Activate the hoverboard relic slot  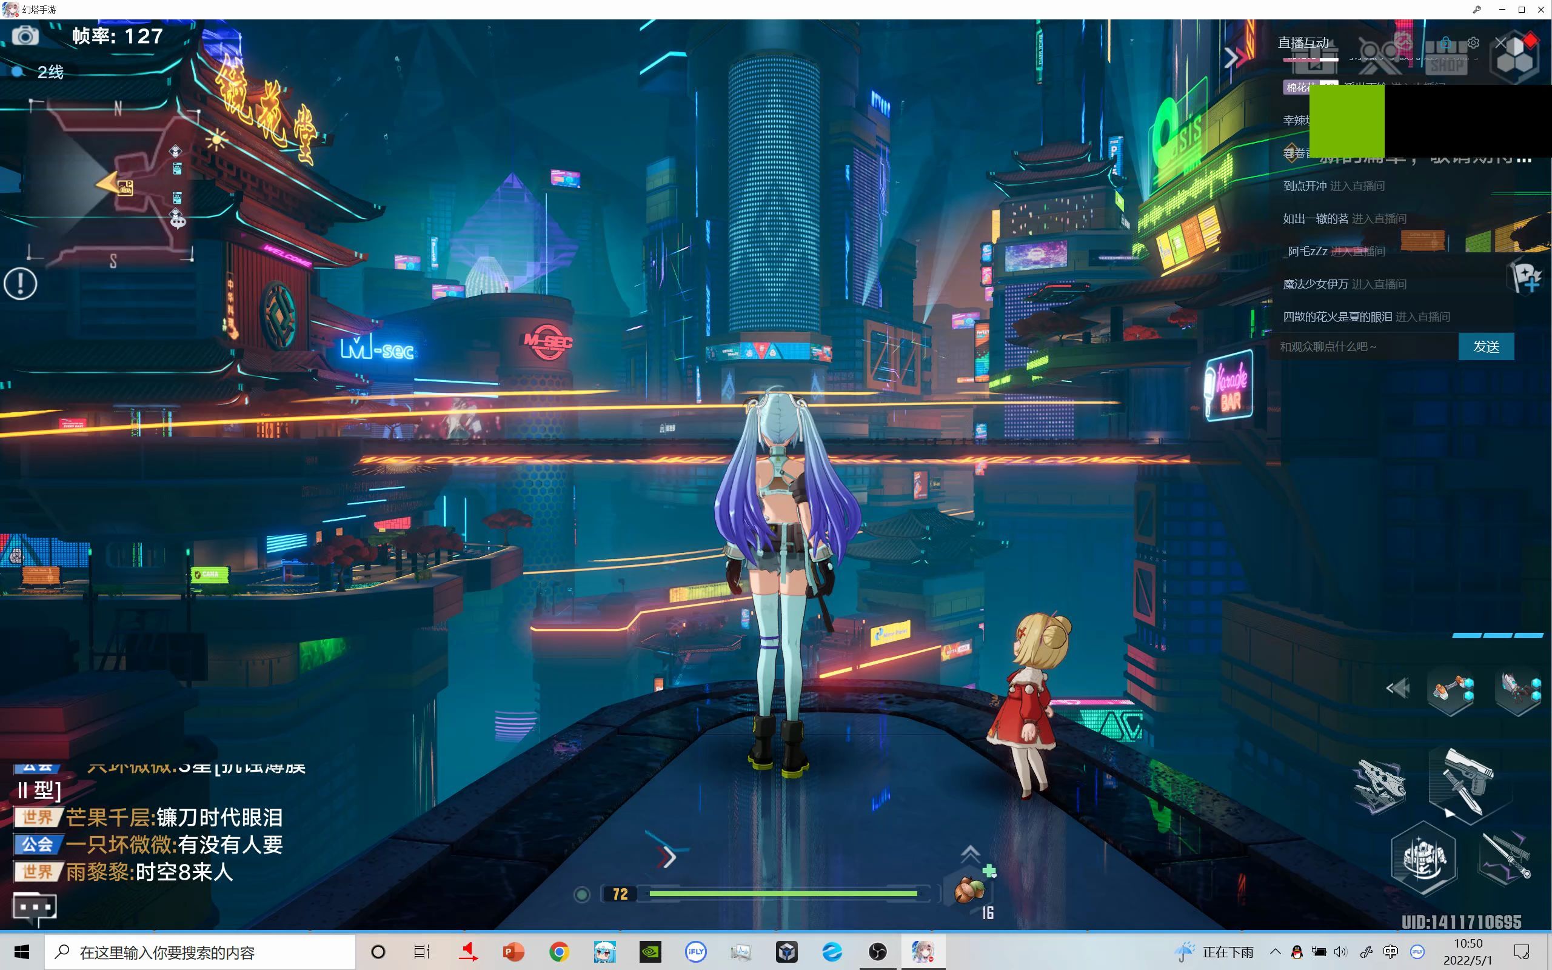tap(1452, 692)
